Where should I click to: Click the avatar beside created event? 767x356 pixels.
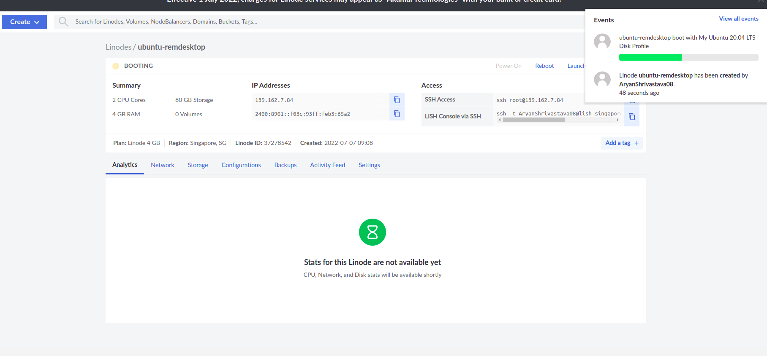(x=602, y=79)
